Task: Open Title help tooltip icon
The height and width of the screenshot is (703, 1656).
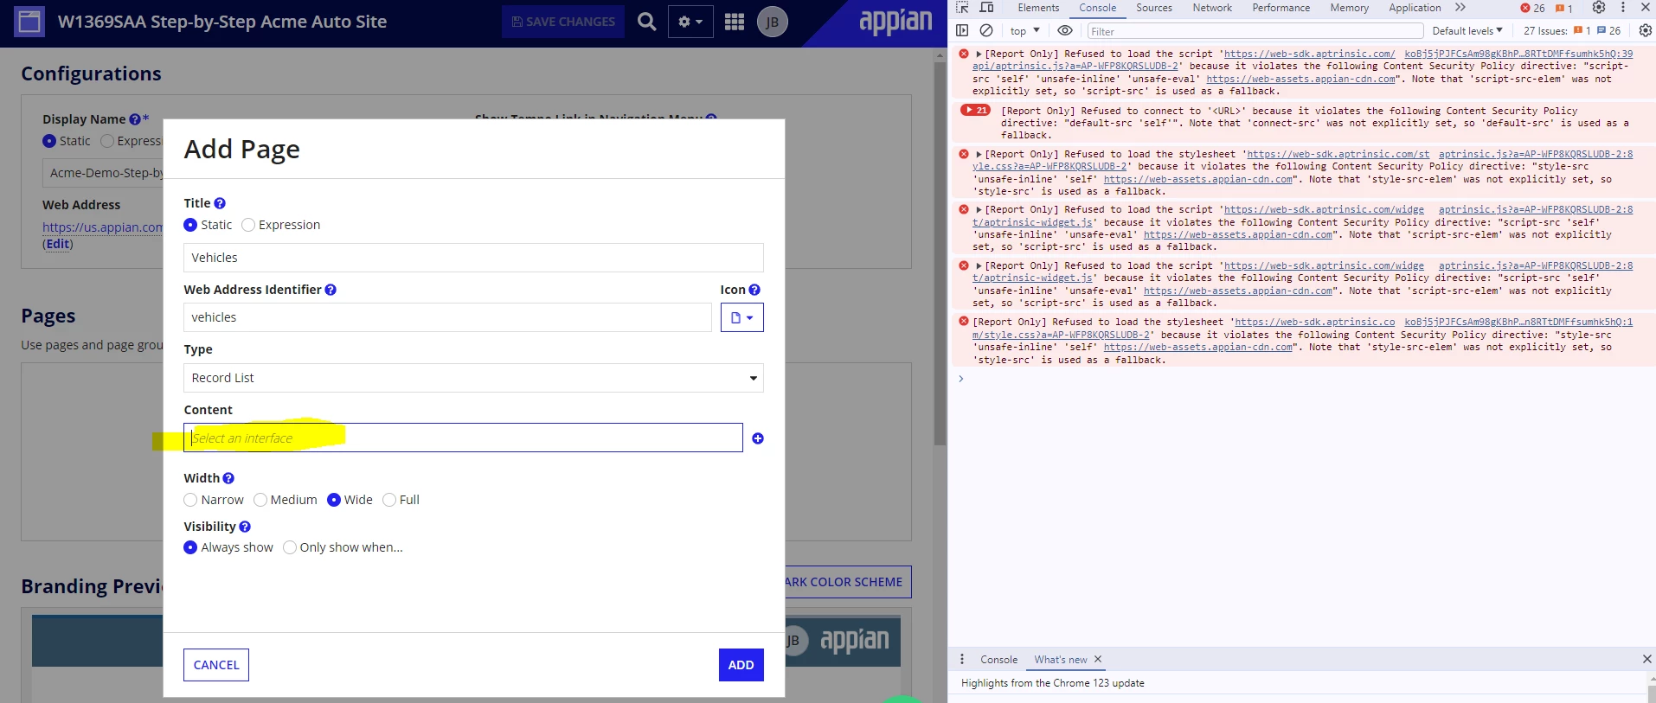Action: [x=220, y=203]
